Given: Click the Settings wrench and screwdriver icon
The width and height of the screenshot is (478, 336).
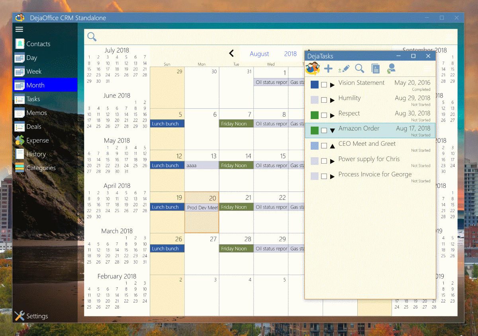Looking at the screenshot, I should (20, 316).
